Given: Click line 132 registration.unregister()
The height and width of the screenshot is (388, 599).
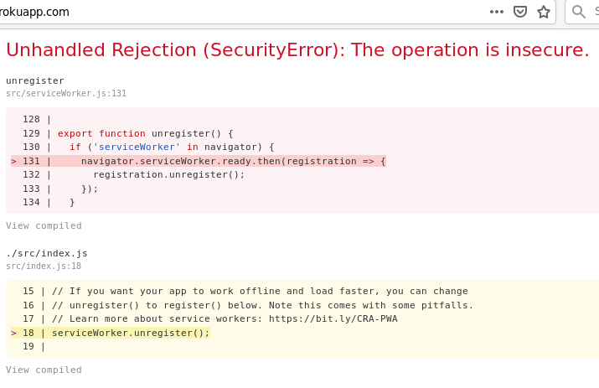Looking at the screenshot, I should [x=168, y=174].
